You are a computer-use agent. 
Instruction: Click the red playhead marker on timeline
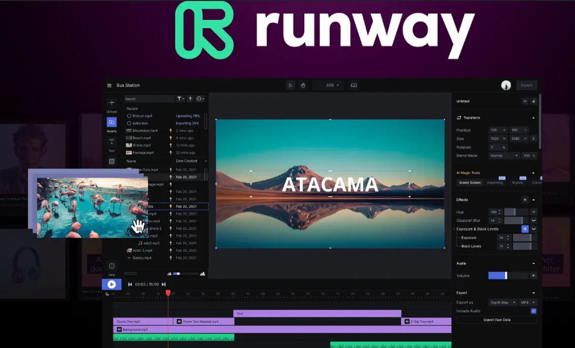pos(168,293)
